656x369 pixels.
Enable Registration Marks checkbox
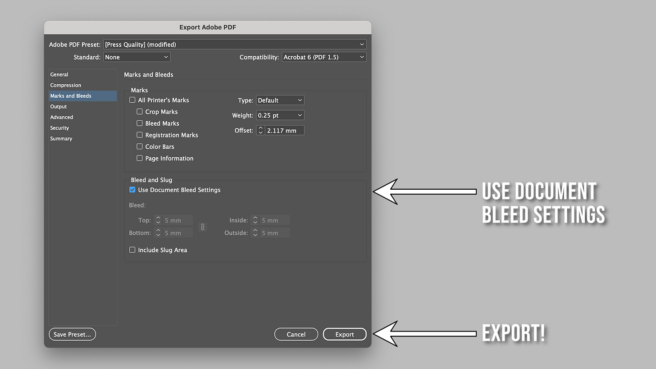pyautogui.click(x=140, y=135)
